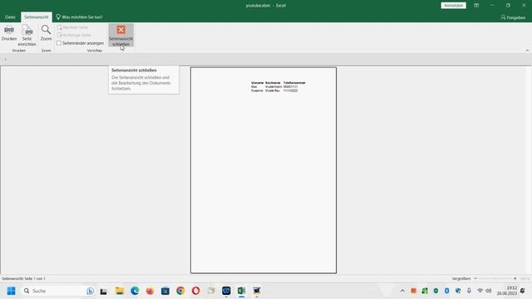532x299 pixels.
Task: Click the Anmelden sign-in button
Action: pos(453,6)
